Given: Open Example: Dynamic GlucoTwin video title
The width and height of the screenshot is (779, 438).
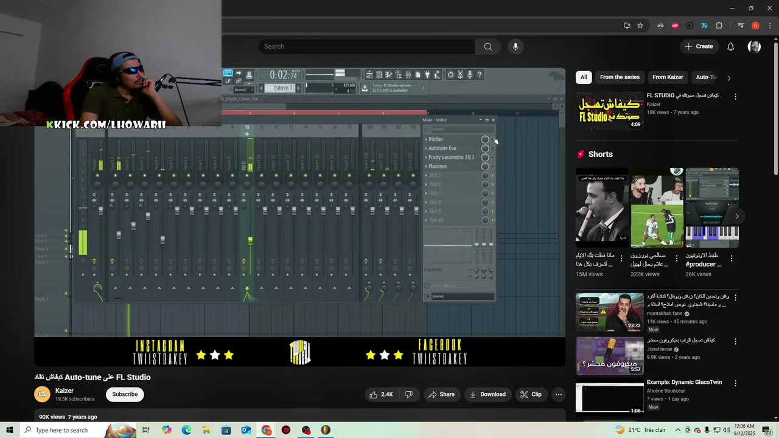Looking at the screenshot, I should pyautogui.click(x=684, y=382).
